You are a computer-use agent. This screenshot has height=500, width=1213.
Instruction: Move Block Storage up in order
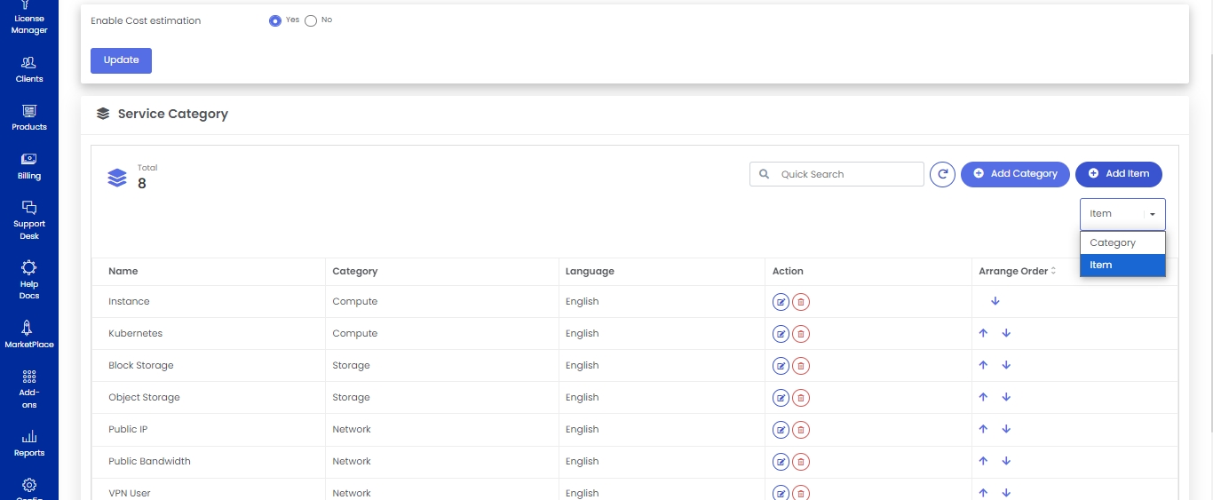point(983,365)
